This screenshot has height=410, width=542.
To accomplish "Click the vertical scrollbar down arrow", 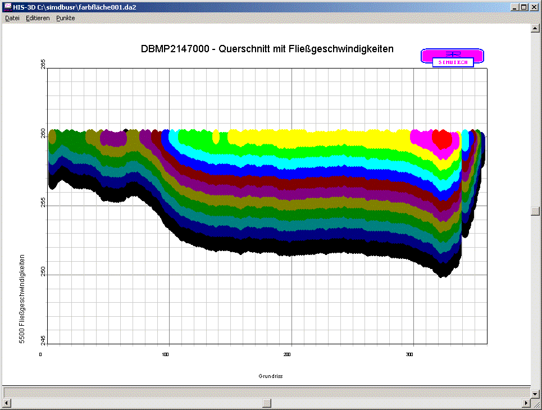I will click(535, 393).
